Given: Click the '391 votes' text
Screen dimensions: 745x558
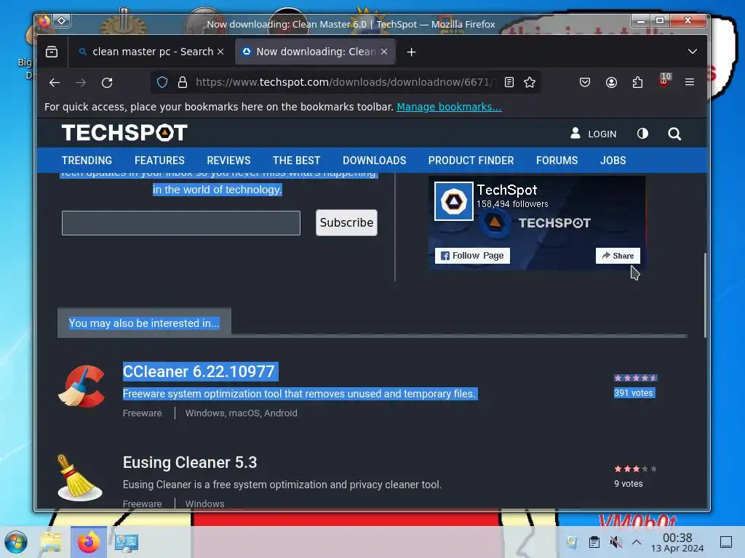Looking at the screenshot, I should 634,393.
